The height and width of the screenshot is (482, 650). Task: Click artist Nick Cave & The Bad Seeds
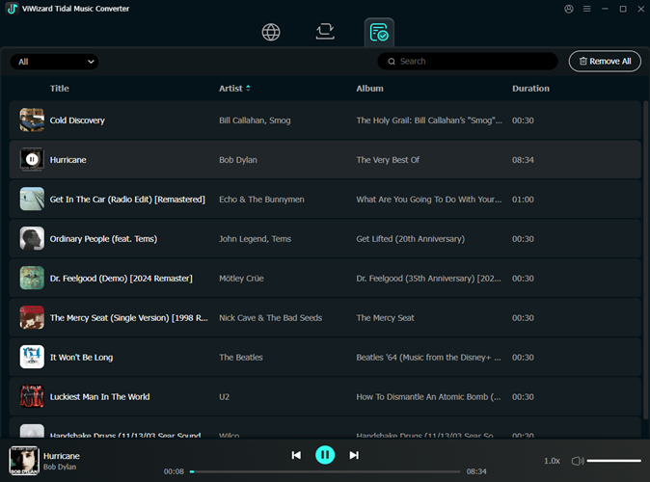coord(270,318)
